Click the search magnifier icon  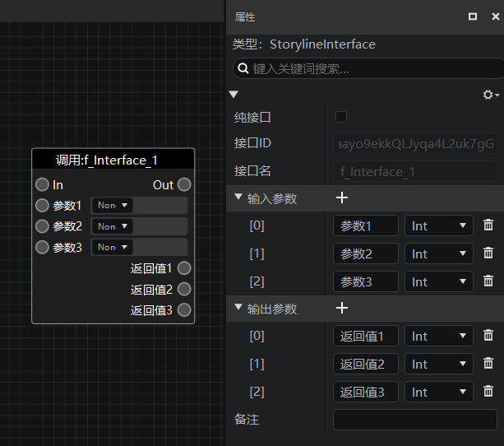tap(243, 68)
